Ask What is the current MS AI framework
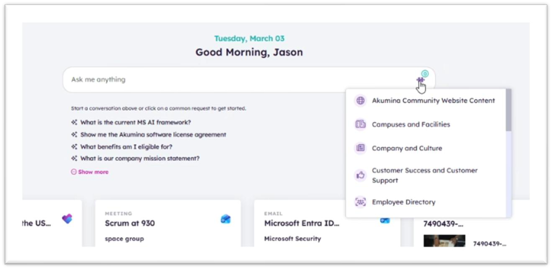This screenshot has width=552, height=269. [136, 122]
